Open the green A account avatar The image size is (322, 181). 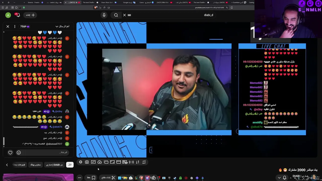(x=8, y=15)
